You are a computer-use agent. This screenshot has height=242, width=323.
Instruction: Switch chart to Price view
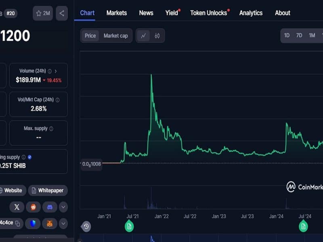pos(90,35)
